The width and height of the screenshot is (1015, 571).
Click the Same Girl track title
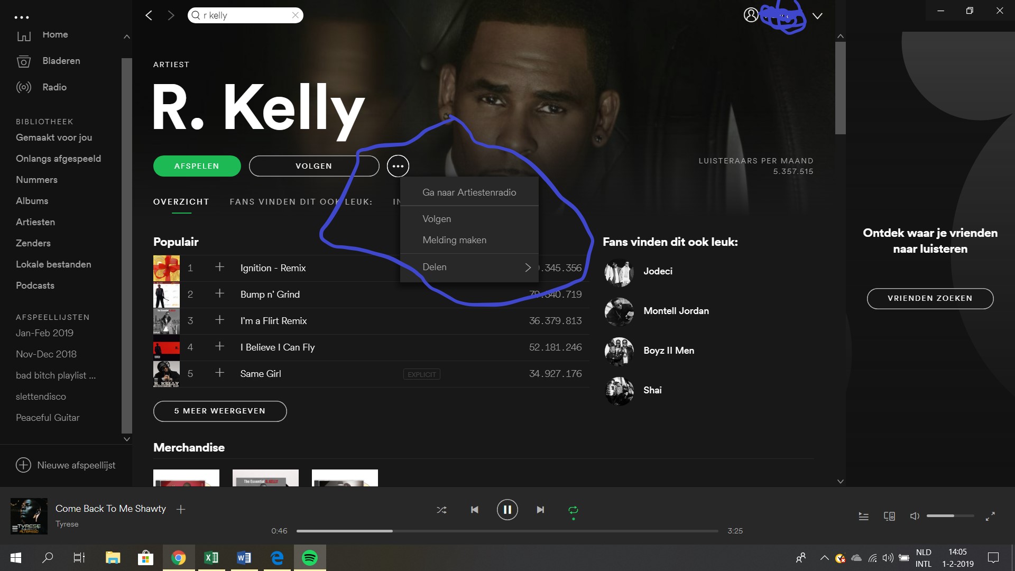[261, 374]
